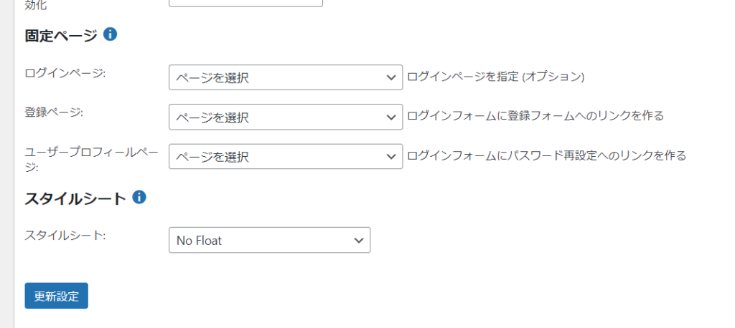735x328 pixels.
Task: Click the パスワード再設定へのリンクを作る description text
Action: (597, 155)
